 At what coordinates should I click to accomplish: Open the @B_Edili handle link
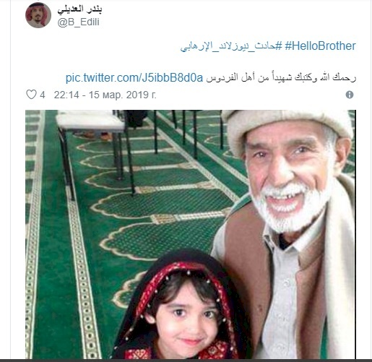(79, 22)
